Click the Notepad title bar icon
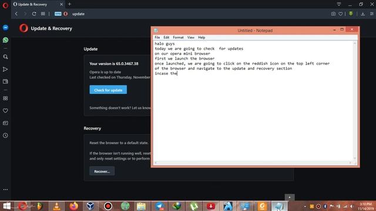Viewport: 376px width, 211px height. tap(156, 30)
